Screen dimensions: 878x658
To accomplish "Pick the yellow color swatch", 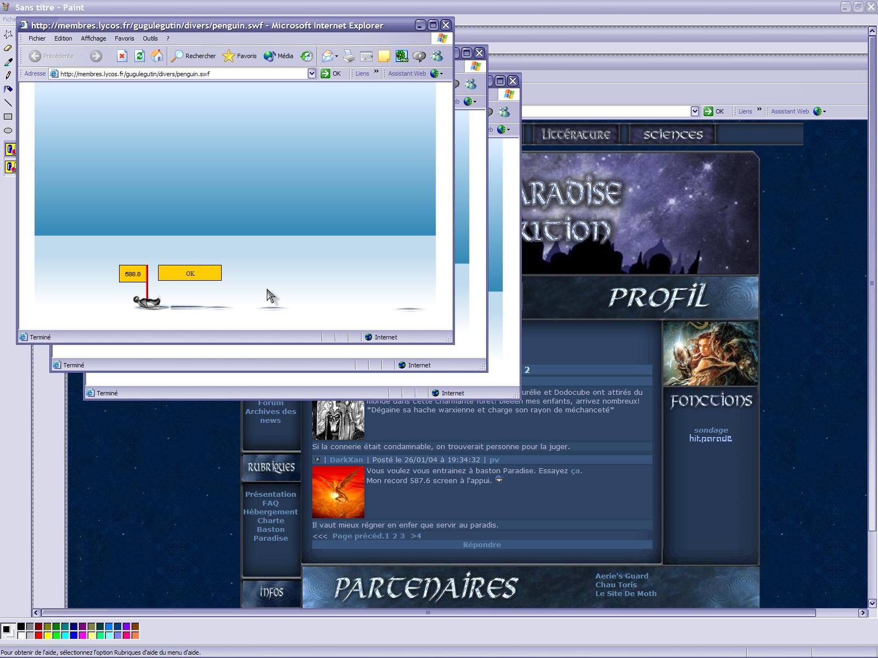I will (47, 635).
